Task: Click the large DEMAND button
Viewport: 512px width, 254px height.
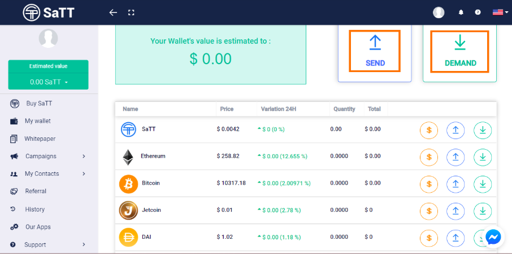Action: 460,51
